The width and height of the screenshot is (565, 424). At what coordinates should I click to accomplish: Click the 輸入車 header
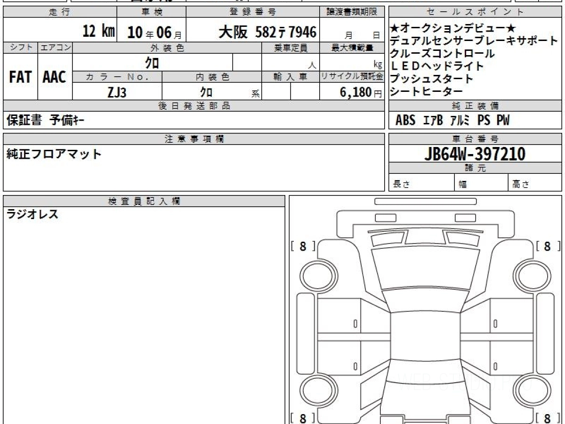(291, 77)
